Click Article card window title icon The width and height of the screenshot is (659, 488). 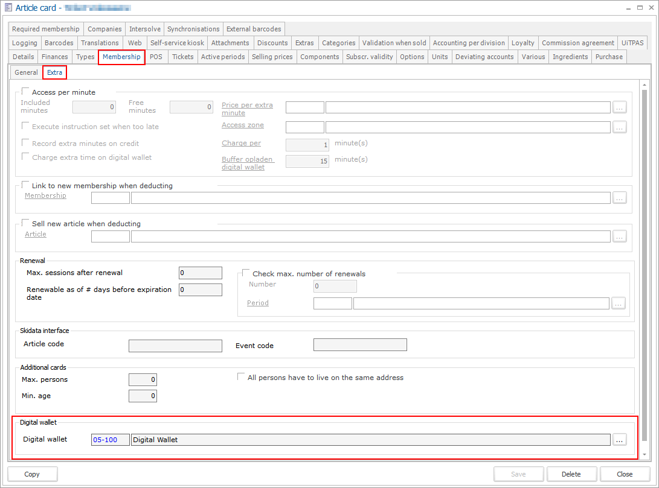8,8
